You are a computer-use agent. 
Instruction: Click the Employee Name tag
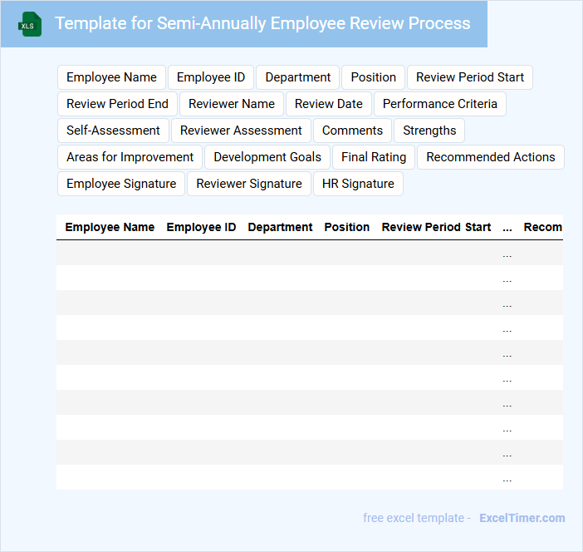tap(111, 77)
